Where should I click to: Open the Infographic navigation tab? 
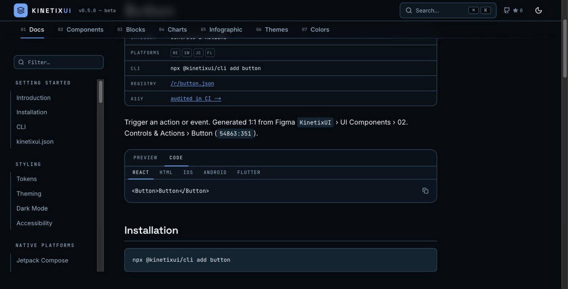(x=222, y=29)
